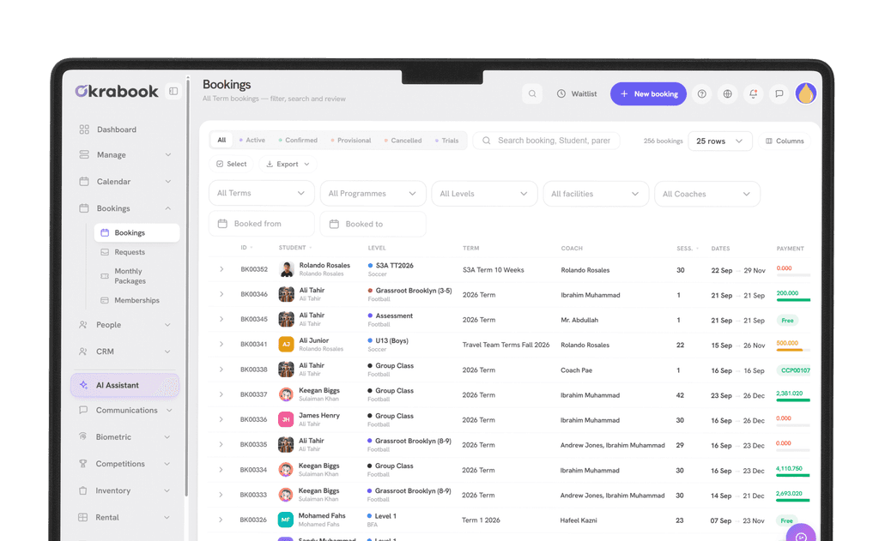Open the All Terms dropdown
879x541 pixels.
click(x=261, y=193)
